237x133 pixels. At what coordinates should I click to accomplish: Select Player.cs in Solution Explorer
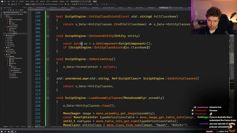15,34
